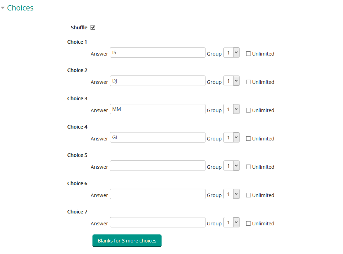Viewport: 343px width, 254px height.
Task: Enable Unlimited for Choice 7
Action: [x=248, y=223]
